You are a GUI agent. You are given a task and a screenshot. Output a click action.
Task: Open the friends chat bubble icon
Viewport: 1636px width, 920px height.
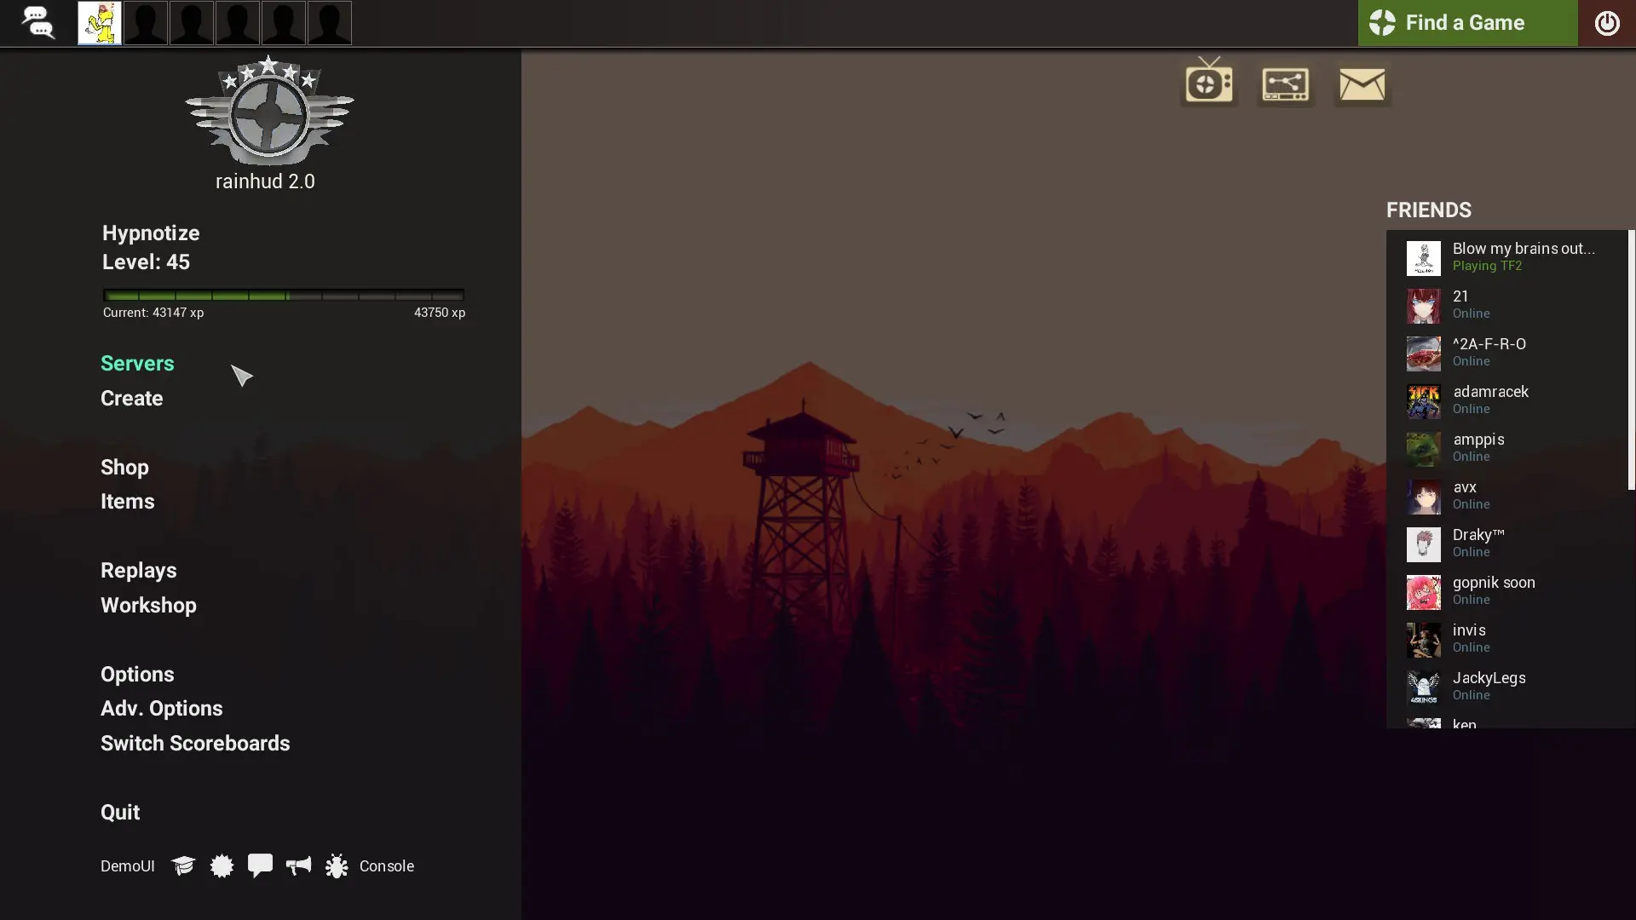click(37, 23)
